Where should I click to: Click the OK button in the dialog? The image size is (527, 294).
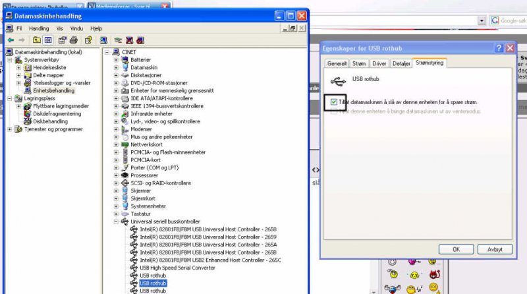pos(456,249)
